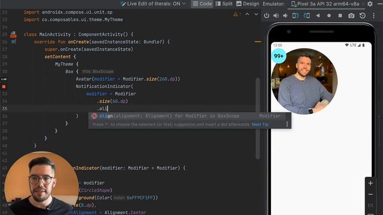Click run gutter icon beside class MainActivity
Screen dimensions: 383x215
(13, 35)
